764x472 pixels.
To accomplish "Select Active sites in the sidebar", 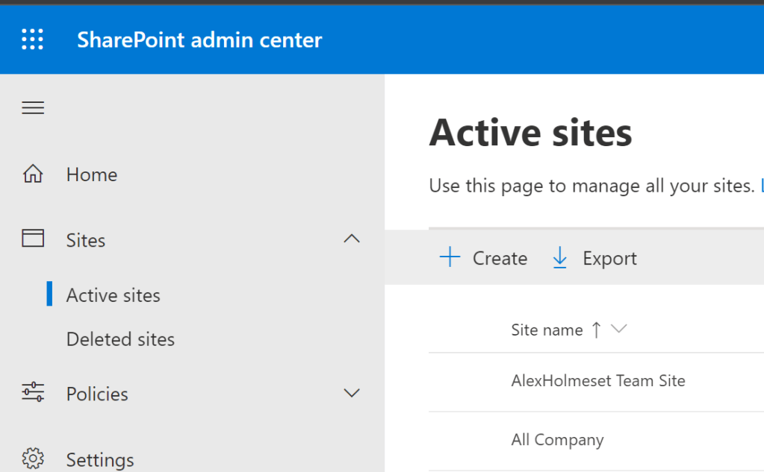I will [113, 295].
